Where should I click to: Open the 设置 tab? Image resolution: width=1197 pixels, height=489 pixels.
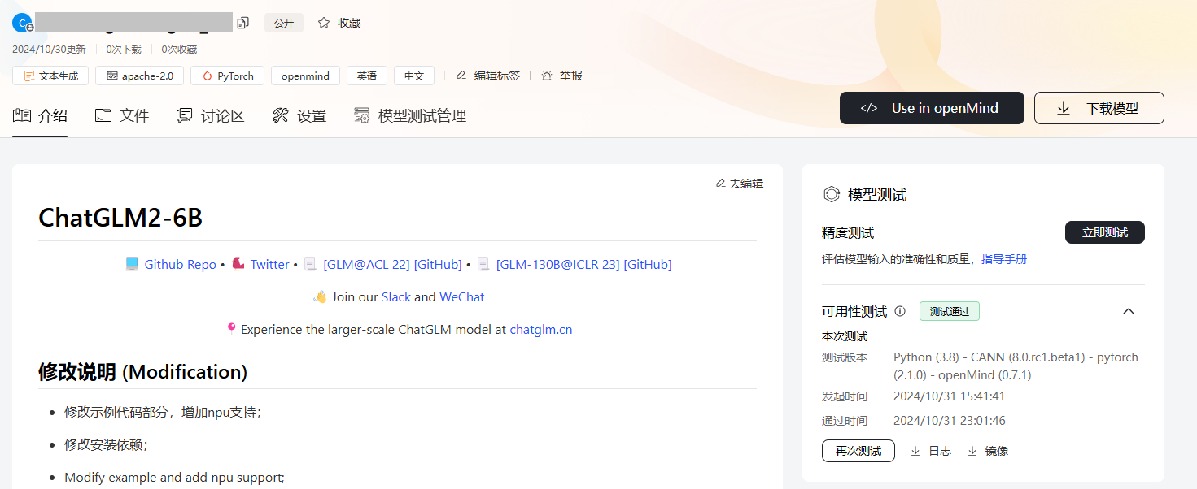click(299, 115)
